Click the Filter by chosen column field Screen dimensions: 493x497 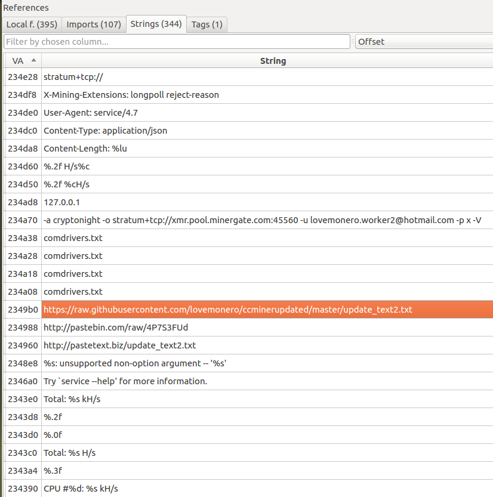click(177, 42)
